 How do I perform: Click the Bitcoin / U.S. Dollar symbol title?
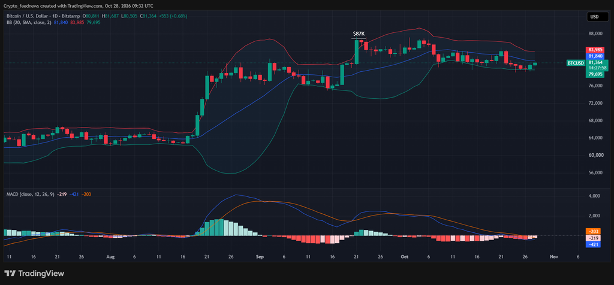click(28, 16)
